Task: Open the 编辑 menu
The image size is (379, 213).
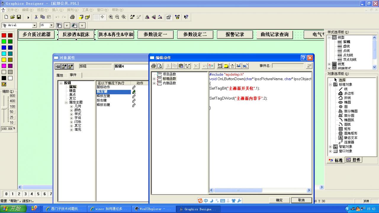Action: [28, 10]
